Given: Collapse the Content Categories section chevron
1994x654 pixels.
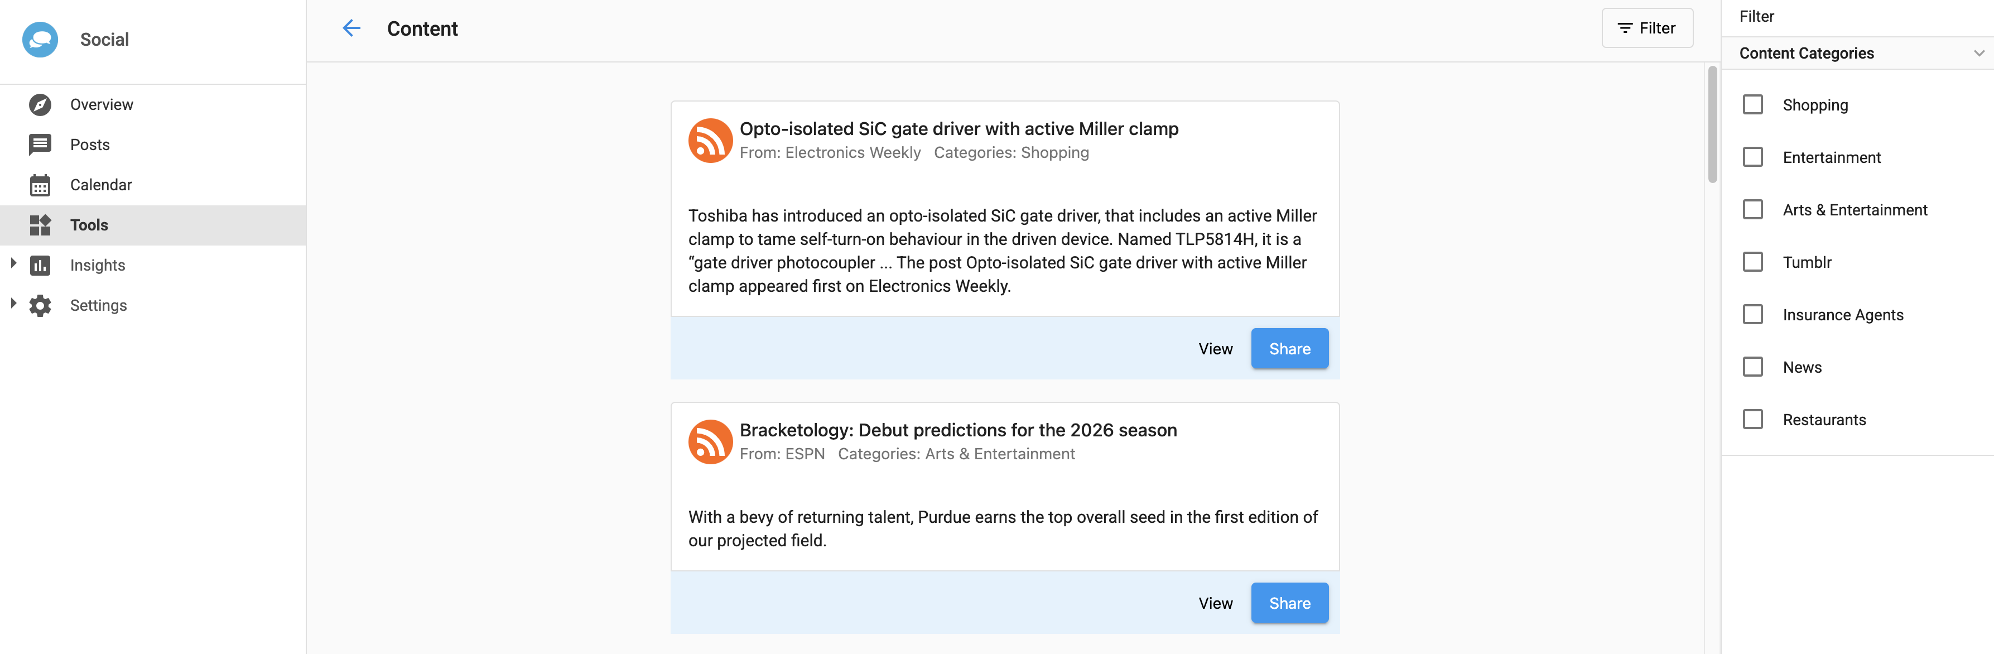Looking at the screenshot, I should coord(1978,54).
